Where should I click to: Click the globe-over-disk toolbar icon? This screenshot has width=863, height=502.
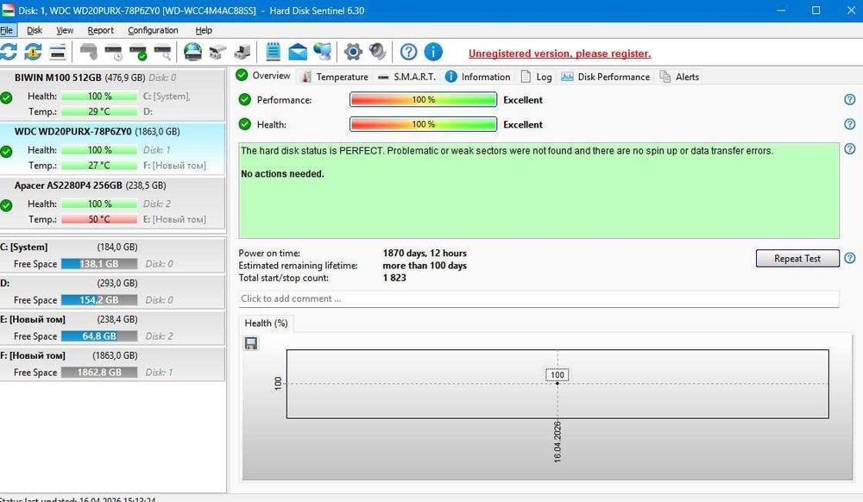coord(192,53)
